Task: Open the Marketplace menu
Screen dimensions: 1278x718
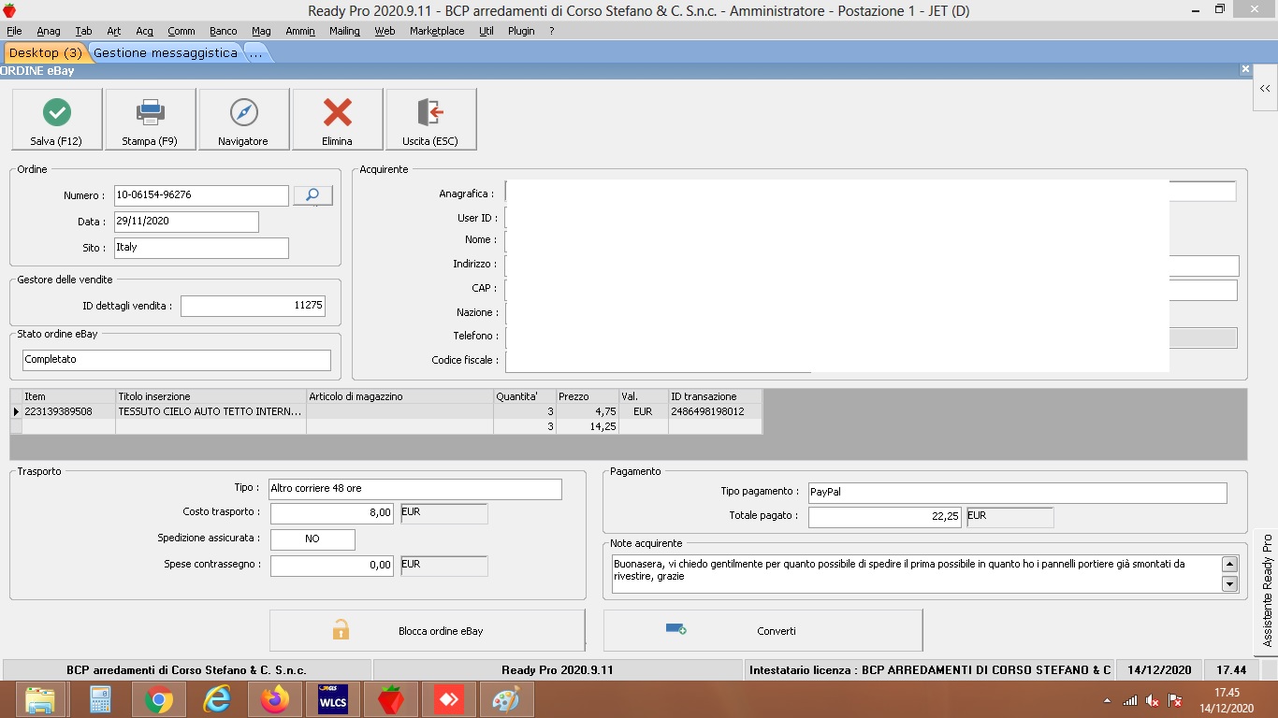Action: 437,31
